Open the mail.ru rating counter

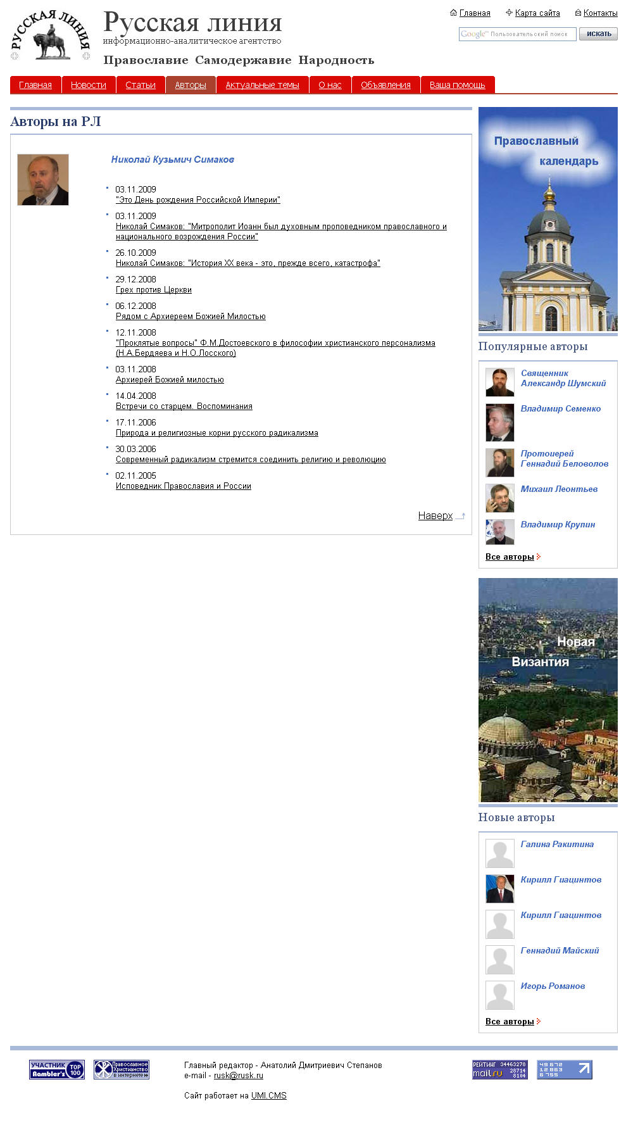click(500, 1069)
